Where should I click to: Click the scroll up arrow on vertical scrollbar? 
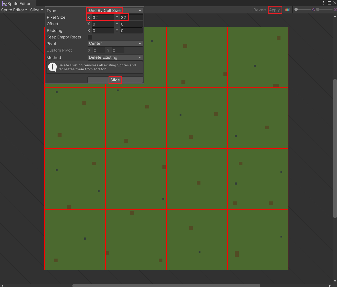click(x=335, y=16)
